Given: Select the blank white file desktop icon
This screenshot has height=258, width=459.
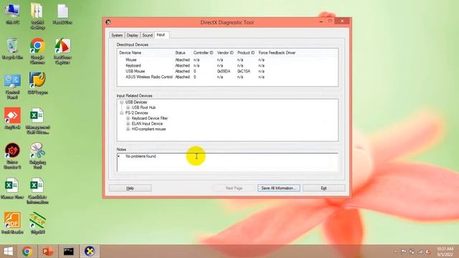Looking at the screenshot, I should point(62,14).
